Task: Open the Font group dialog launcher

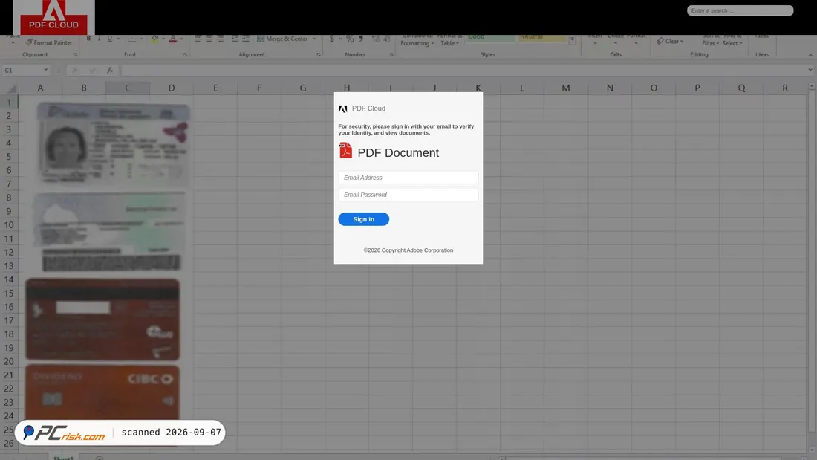Action: click(185, 54)
